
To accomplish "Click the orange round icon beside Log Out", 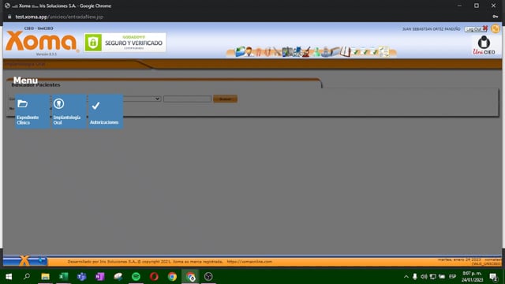I will tap(496, 28).
